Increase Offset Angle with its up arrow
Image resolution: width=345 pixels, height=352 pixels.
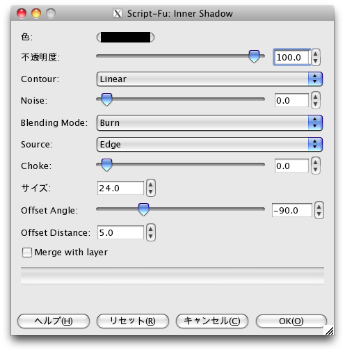point(319,207)
